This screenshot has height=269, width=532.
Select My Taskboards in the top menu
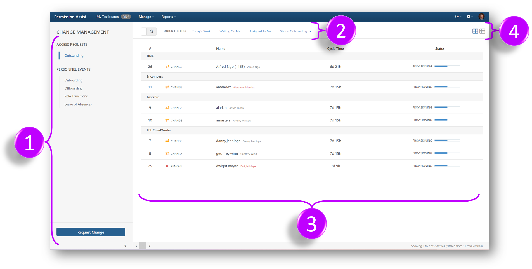click(108, 17)
